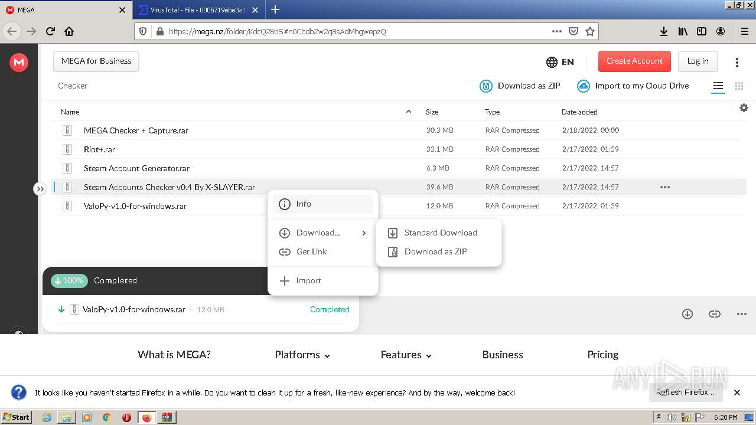Select ValoPy-v1.0-for-windows.rar in file list

(399, 206)
